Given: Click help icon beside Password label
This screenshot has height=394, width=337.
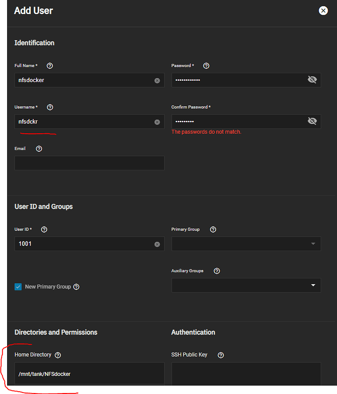Looking at the screenshot, I should click(206, 66).
